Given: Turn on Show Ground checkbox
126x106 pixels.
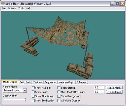Looking at the screenshot, I should (59, 88).
